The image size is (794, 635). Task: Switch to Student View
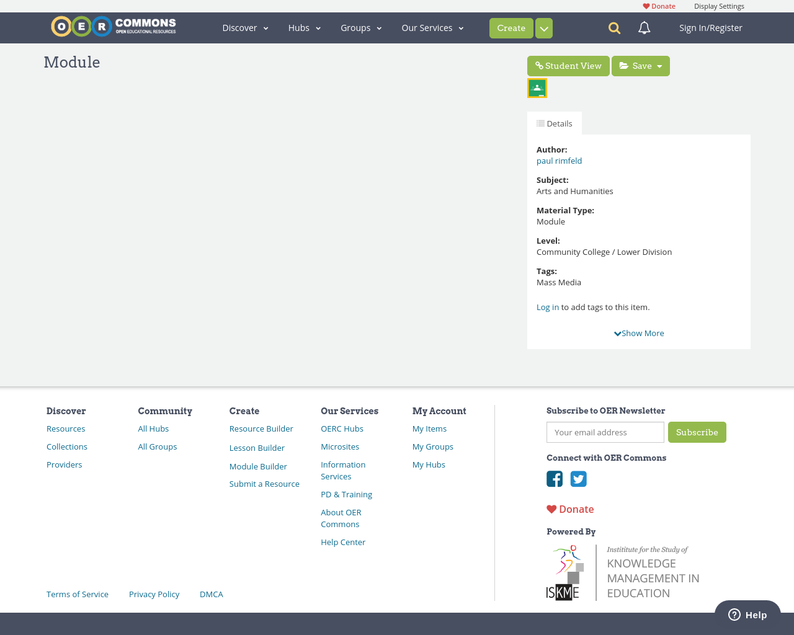pyautogui.click(x=568, y=66)
